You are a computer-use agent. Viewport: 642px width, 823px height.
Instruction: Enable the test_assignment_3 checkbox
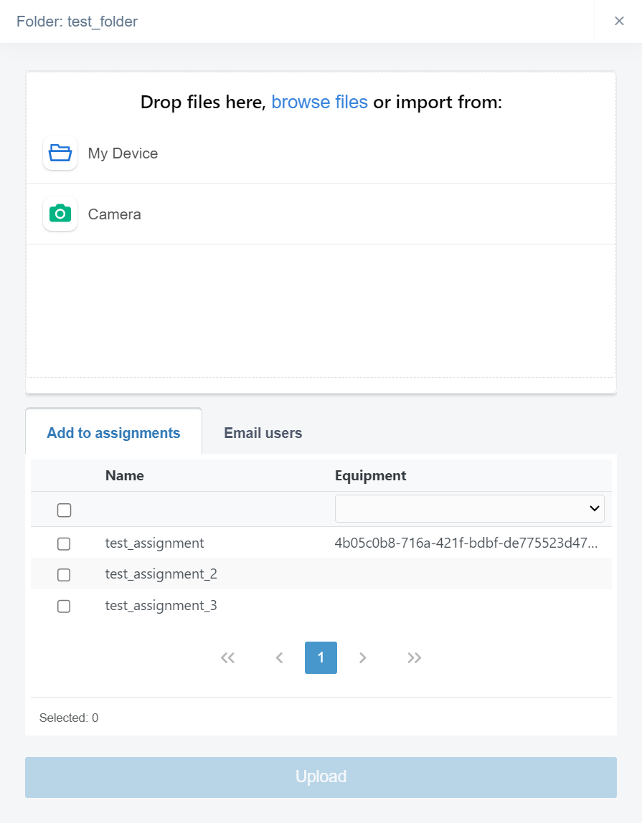[64, 606]
